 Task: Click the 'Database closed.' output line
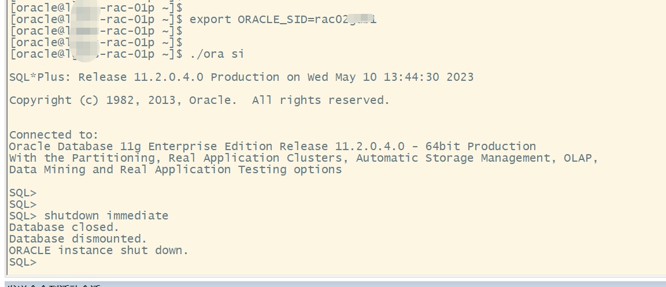64,227
